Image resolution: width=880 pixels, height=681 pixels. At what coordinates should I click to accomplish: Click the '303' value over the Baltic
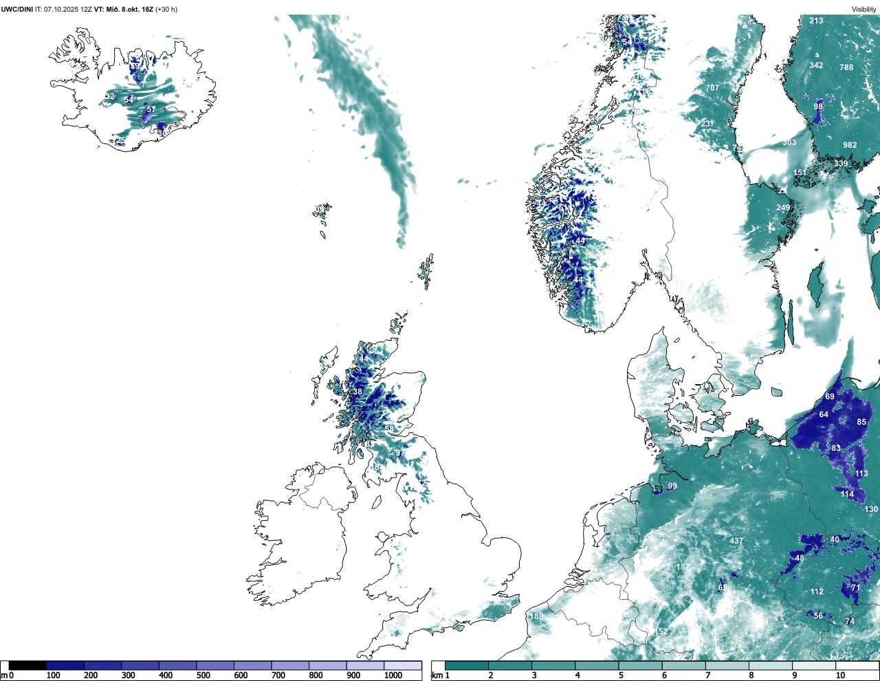(789, 142)
